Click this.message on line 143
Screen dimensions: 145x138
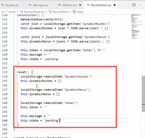tap(31, 116)
